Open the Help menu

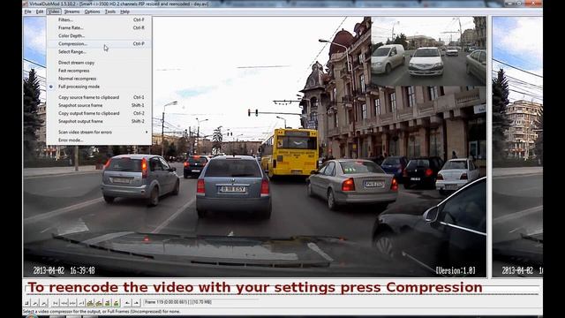point(124,11)
